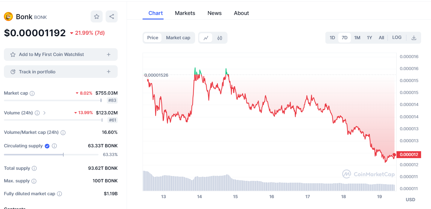
Task: Click the info icon next to Volume (24h)
Action: [x=37, y=113]
